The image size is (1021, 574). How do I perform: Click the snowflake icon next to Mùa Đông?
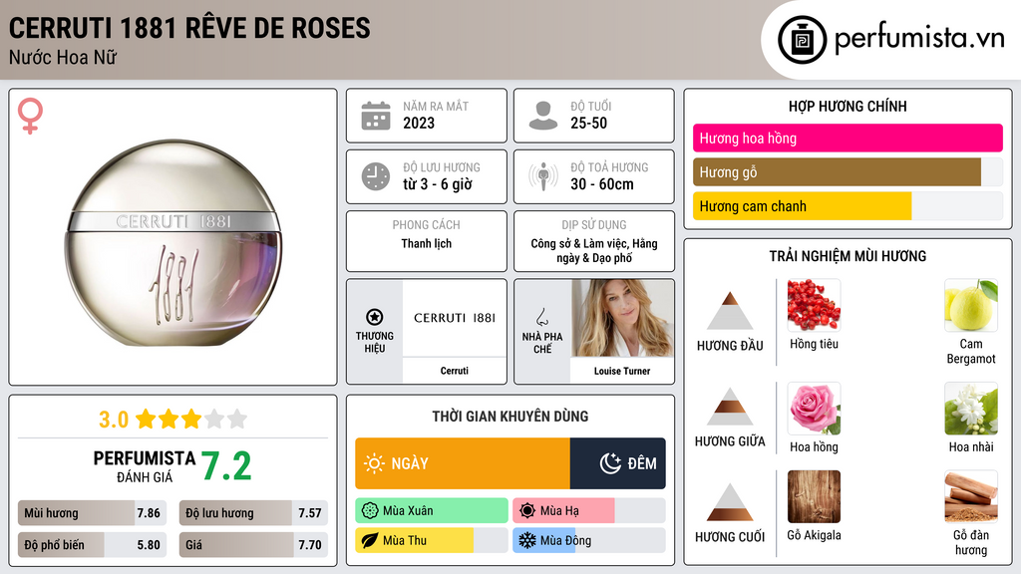pos(527,540)
